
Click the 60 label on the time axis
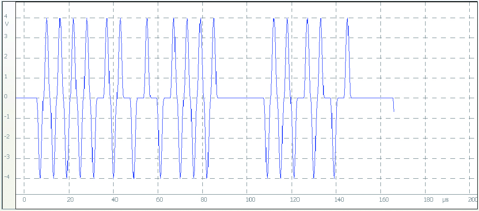159,200
